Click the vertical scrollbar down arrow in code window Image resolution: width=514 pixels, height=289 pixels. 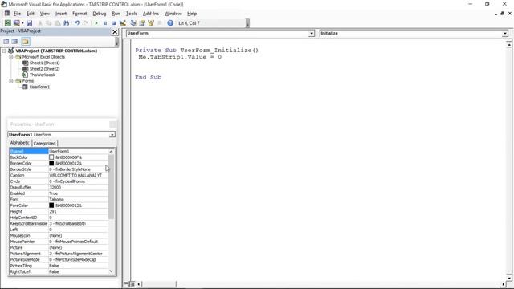point(508,278)
